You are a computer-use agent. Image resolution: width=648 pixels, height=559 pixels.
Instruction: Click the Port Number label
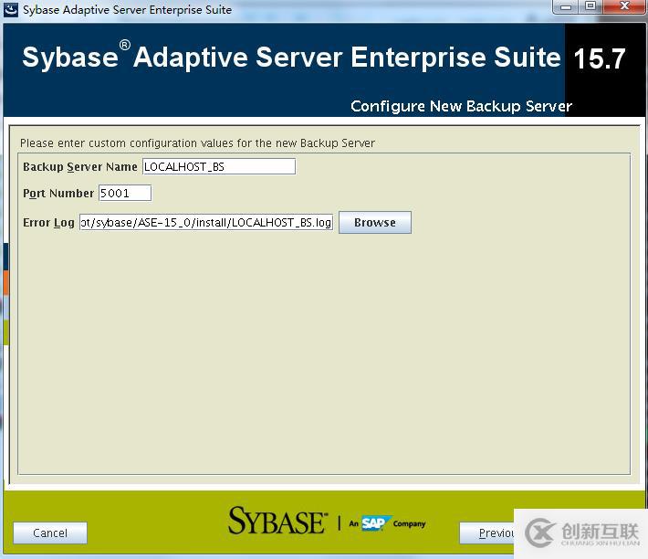pyautogui.click(x=58, y=194)
